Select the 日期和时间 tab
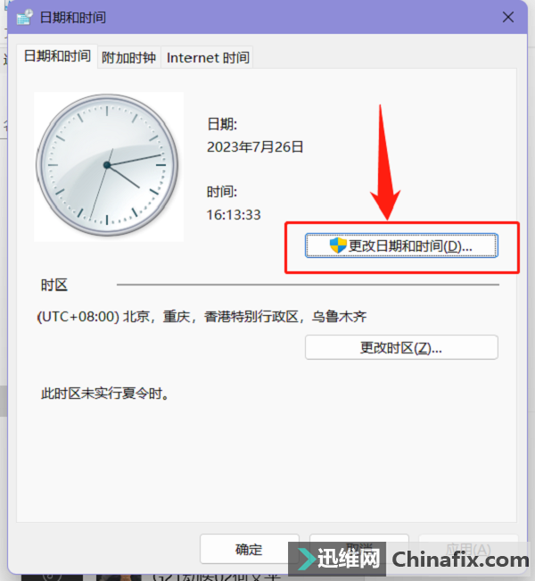This screenshot has width=535, height=581. click(x=57, y=56)
